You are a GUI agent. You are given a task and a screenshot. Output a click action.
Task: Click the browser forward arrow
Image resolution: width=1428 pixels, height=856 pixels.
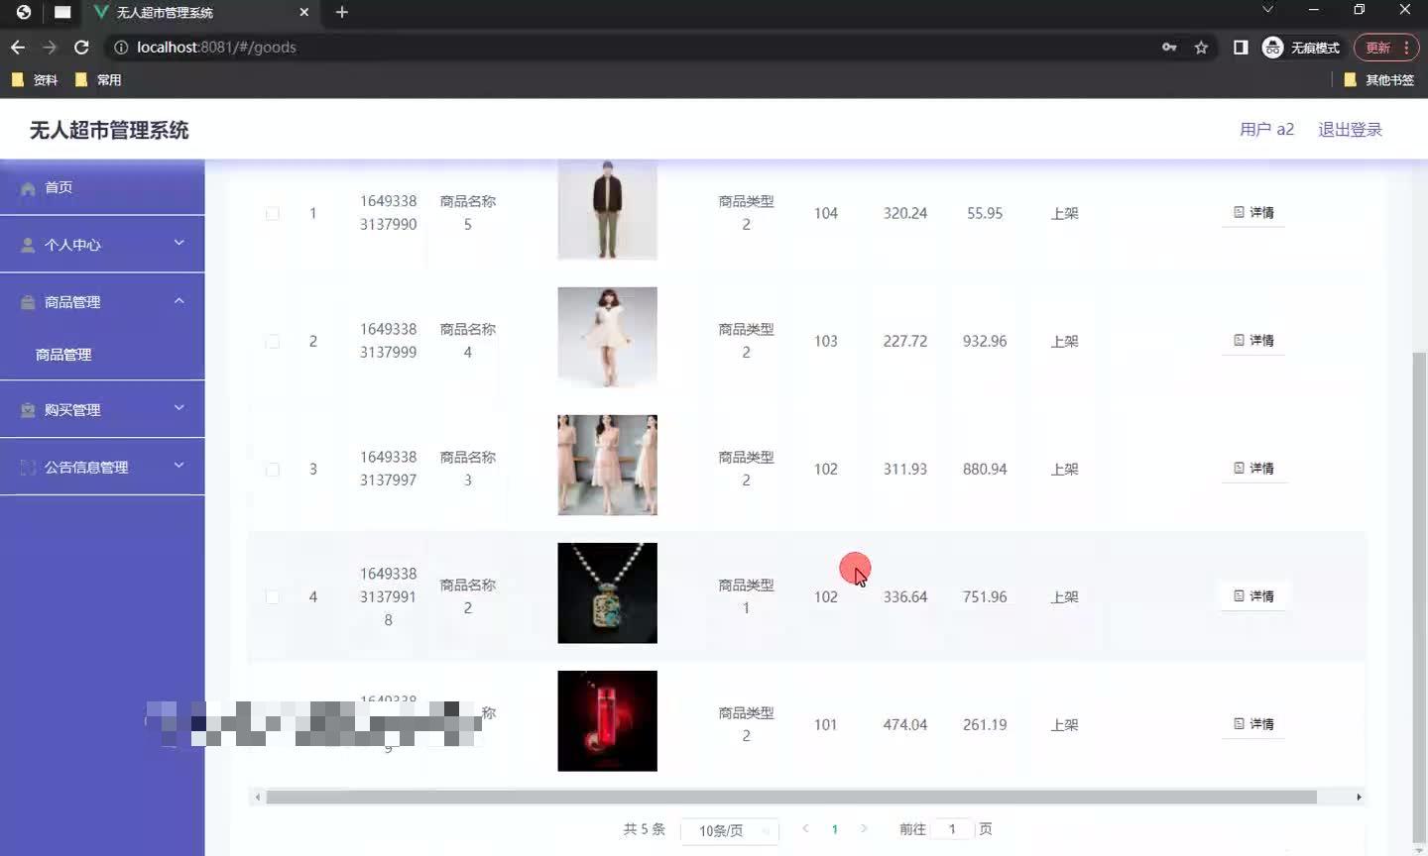(50, 47)
